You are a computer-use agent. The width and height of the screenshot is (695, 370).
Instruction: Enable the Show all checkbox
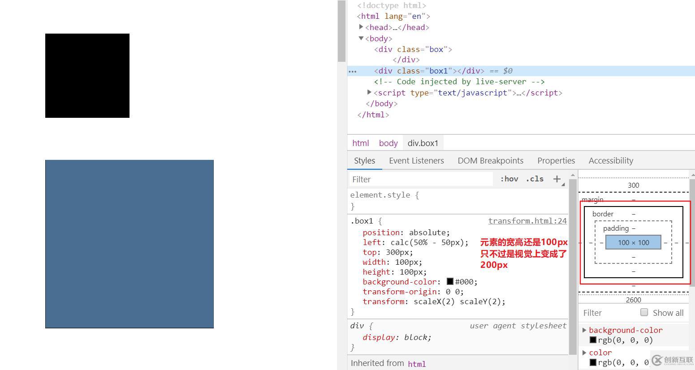644,312
